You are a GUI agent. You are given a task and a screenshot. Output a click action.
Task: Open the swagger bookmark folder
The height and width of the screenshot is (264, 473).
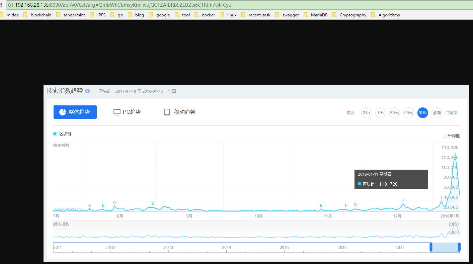287,15
